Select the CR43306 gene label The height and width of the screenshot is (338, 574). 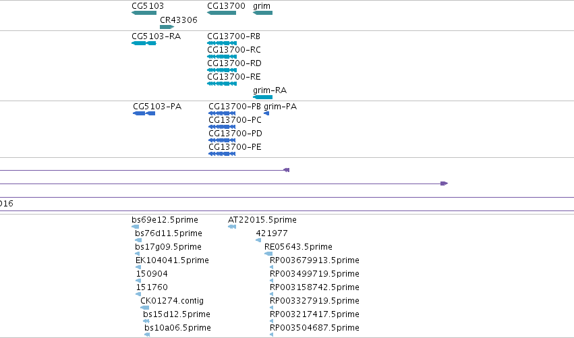point(178,20)
